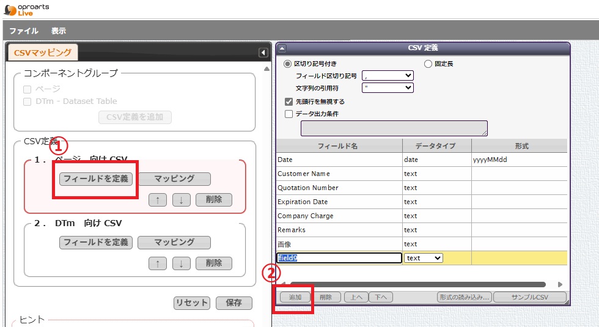Viewport: 599px width, 327px height.
Task: Collapse the CSV定義 dialog with top-left arrow
Action: 282,48
